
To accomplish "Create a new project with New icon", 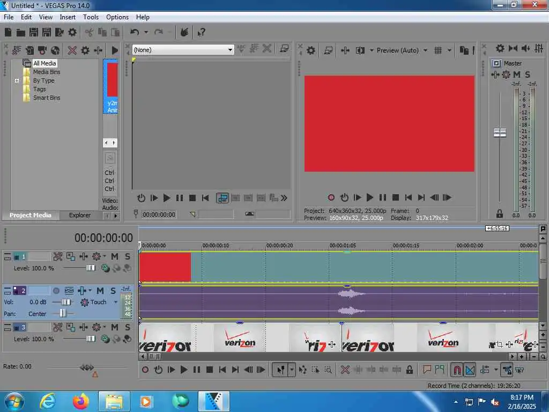I will click(8, 33).
